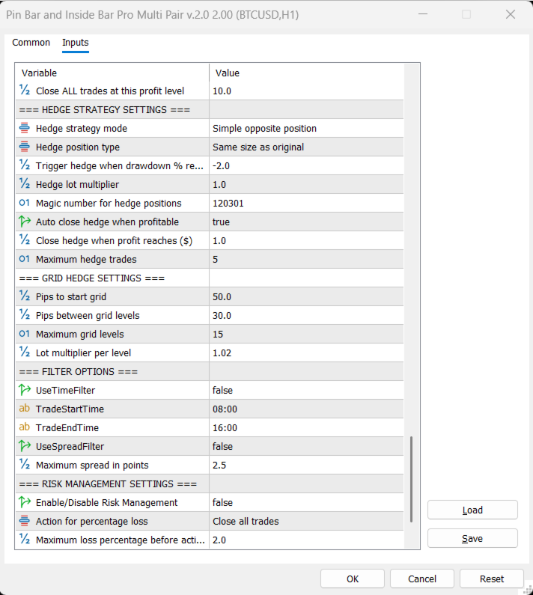Viewport: 533px width, 595px height.
Task: Switch to the Common tab
Action: [31, 43]
